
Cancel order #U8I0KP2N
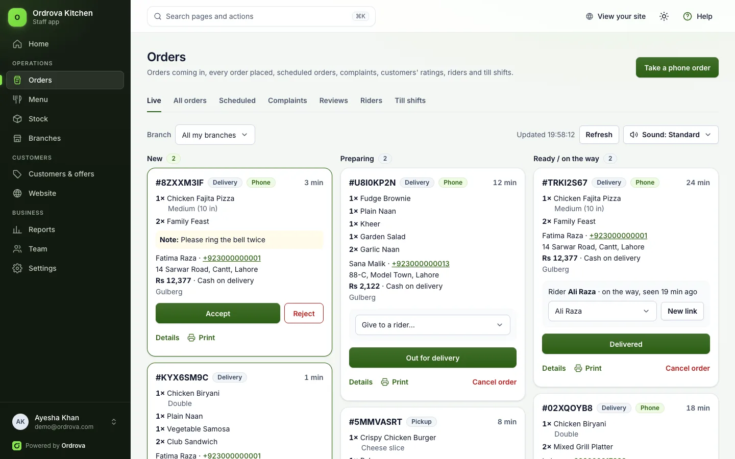pyautogui.click(x=495, y=382)
